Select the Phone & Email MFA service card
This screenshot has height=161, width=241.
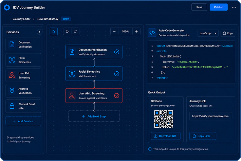(x=23, y=106)
